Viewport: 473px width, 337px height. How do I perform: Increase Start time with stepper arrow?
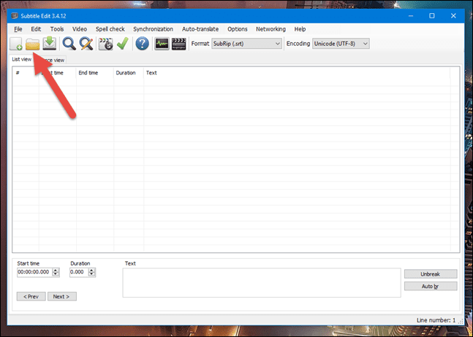56,270
